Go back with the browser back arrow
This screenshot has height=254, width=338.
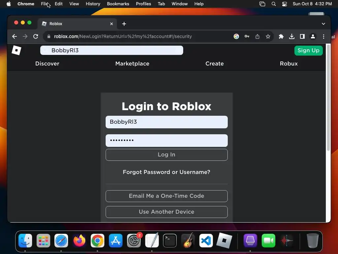(15, 36)
